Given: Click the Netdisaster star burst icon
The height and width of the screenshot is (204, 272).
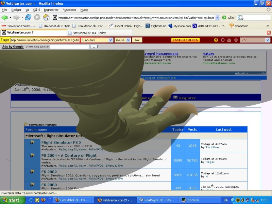Looking at the screenshot, I should pos(236,40).
